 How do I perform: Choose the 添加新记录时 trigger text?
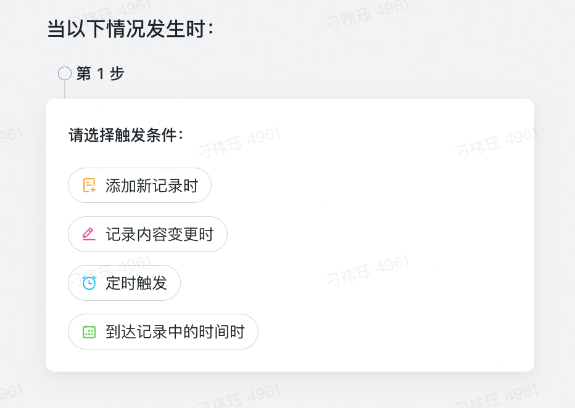[x=152, y=186]
